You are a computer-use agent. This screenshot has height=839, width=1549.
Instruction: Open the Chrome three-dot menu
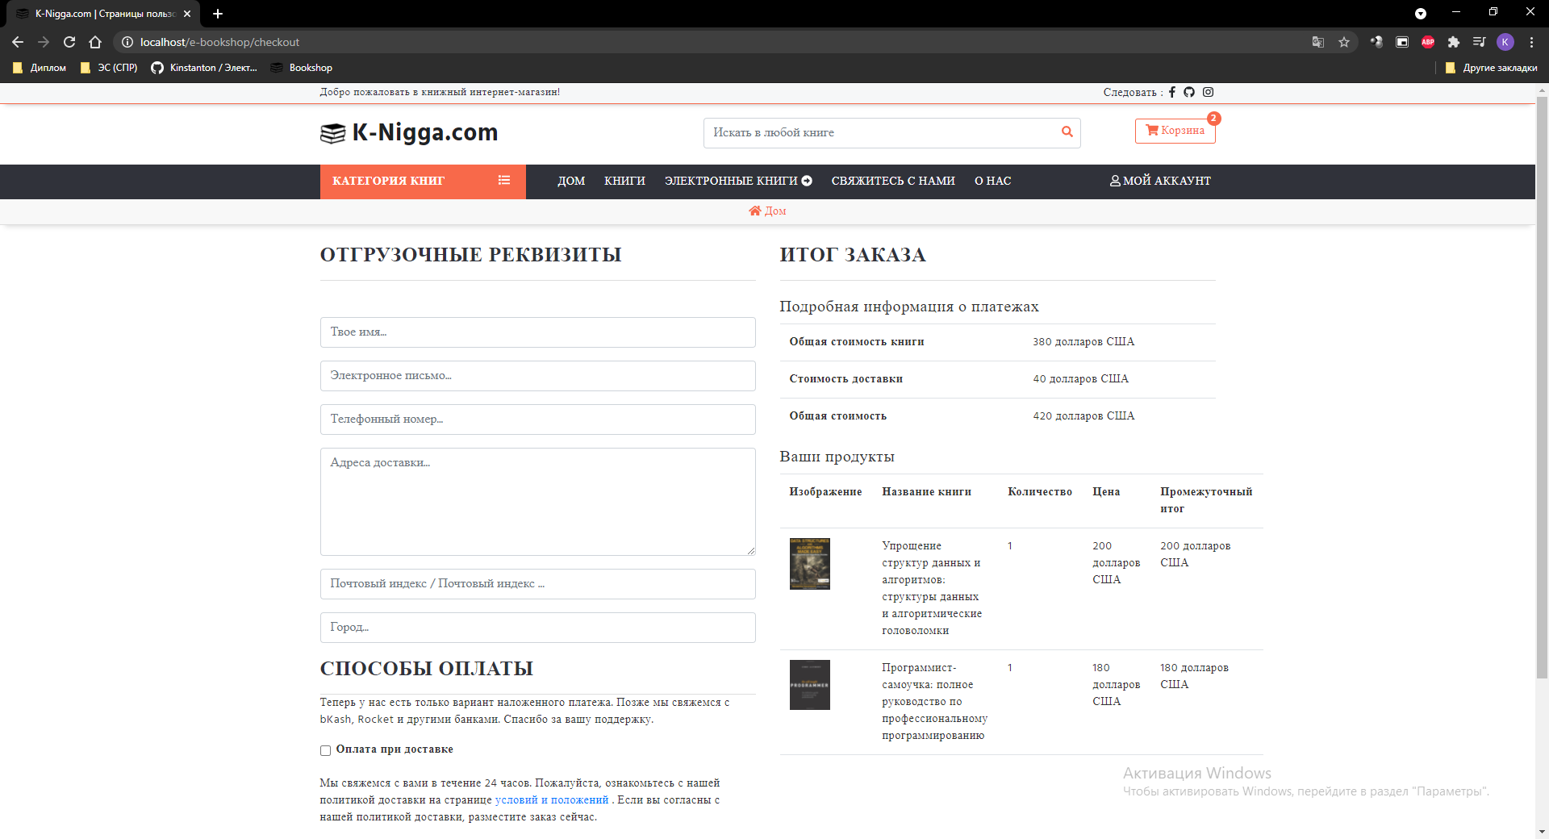[1531, 42]
